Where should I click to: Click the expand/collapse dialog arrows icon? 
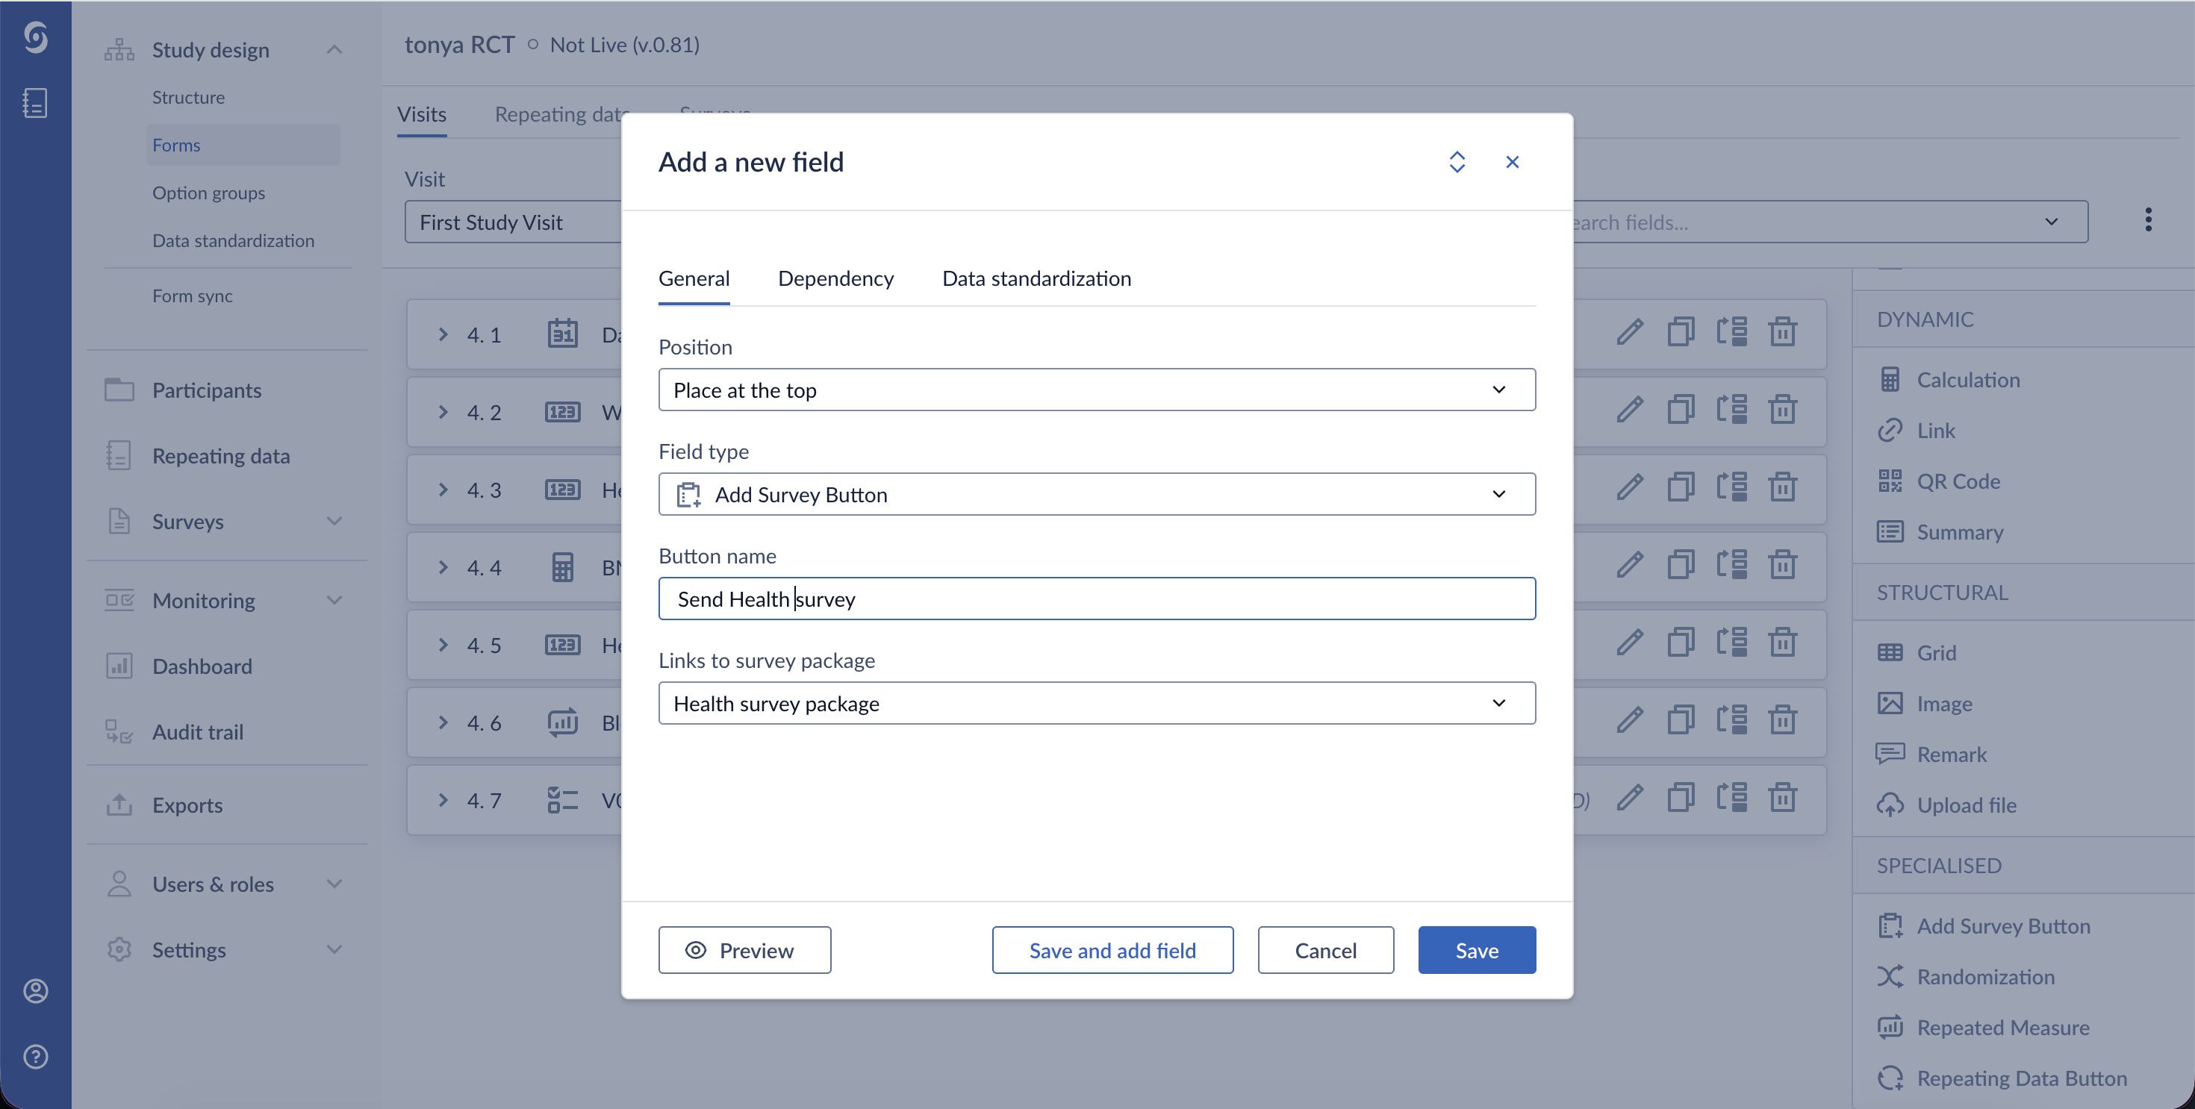pos(1457,162)
